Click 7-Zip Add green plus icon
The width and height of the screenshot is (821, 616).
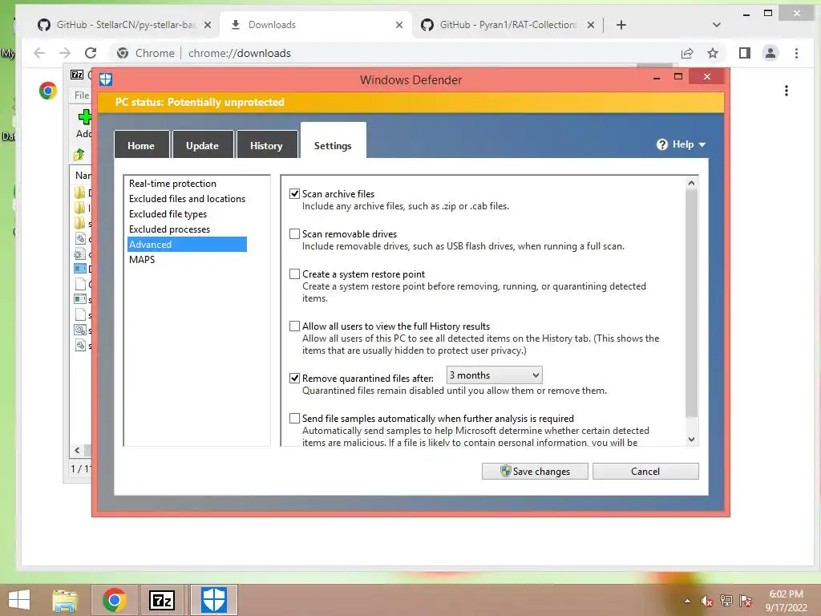(x=83, y=117)
